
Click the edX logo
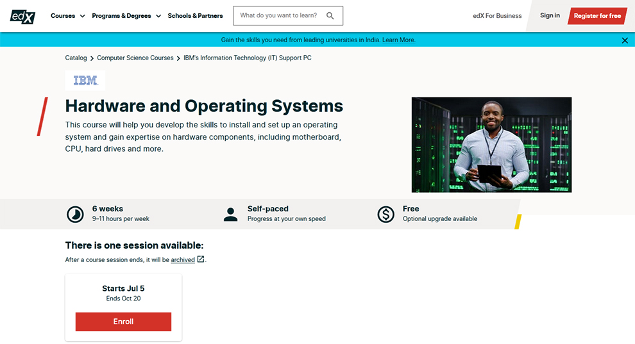(x=22, y=16)
